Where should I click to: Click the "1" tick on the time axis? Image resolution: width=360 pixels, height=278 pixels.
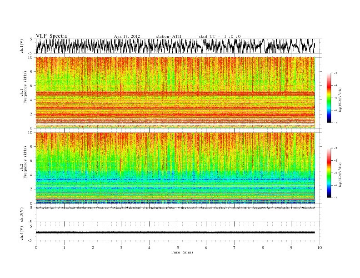click(x=64, y=248)
